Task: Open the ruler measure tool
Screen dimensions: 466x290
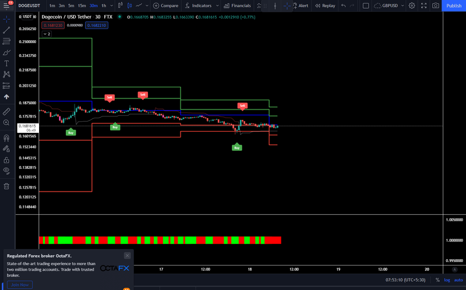Action: point(6,111)
